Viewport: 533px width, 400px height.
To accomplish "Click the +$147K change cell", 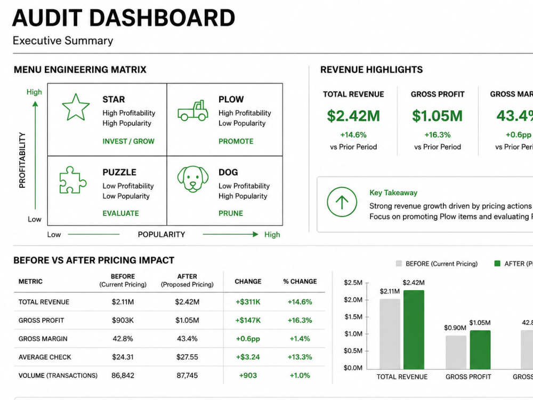I will 248,321.
